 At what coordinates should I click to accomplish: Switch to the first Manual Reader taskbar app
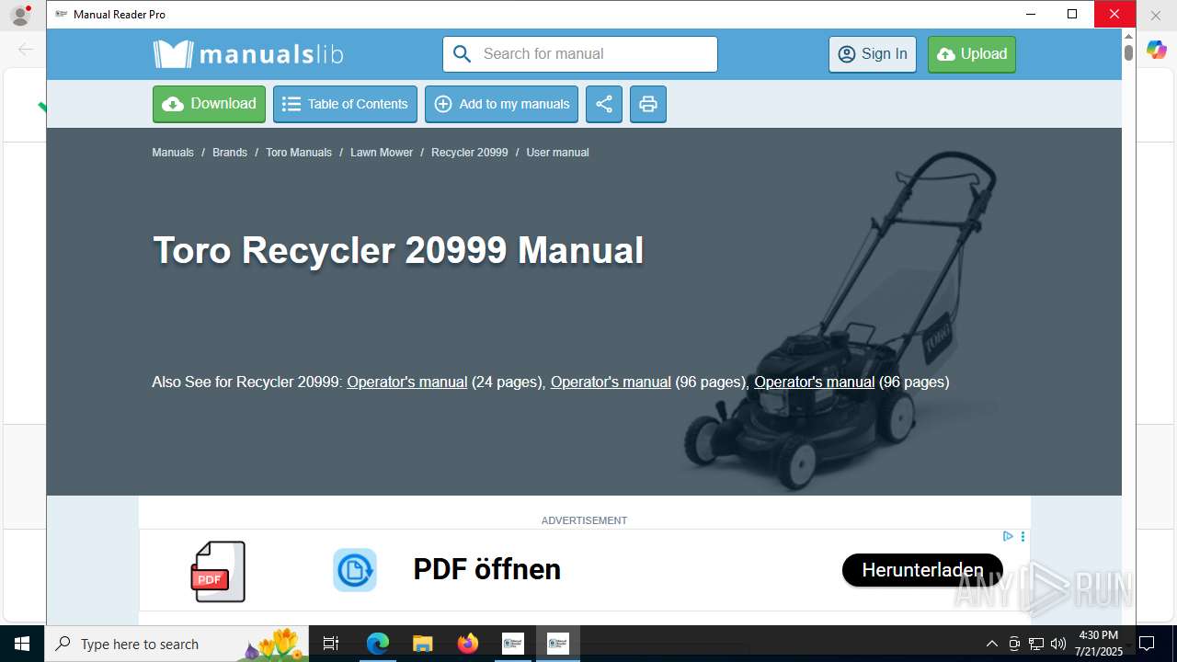513,644
